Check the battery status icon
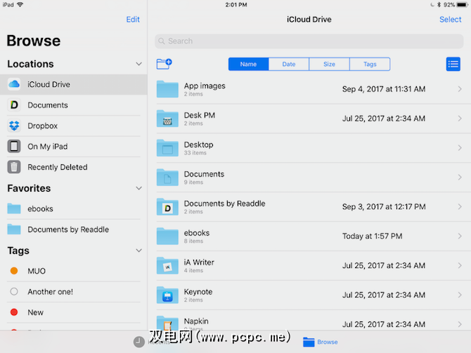Screen dimensions: 471x353 coord(462,5)
